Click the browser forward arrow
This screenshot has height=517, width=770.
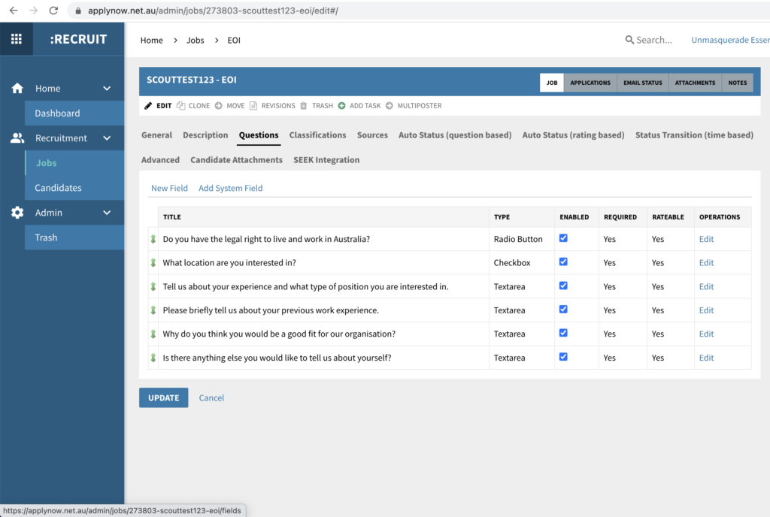pos(33,11)
